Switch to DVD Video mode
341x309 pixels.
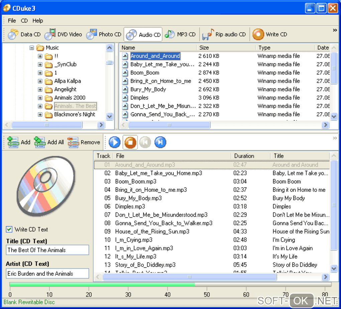(63, 34)
